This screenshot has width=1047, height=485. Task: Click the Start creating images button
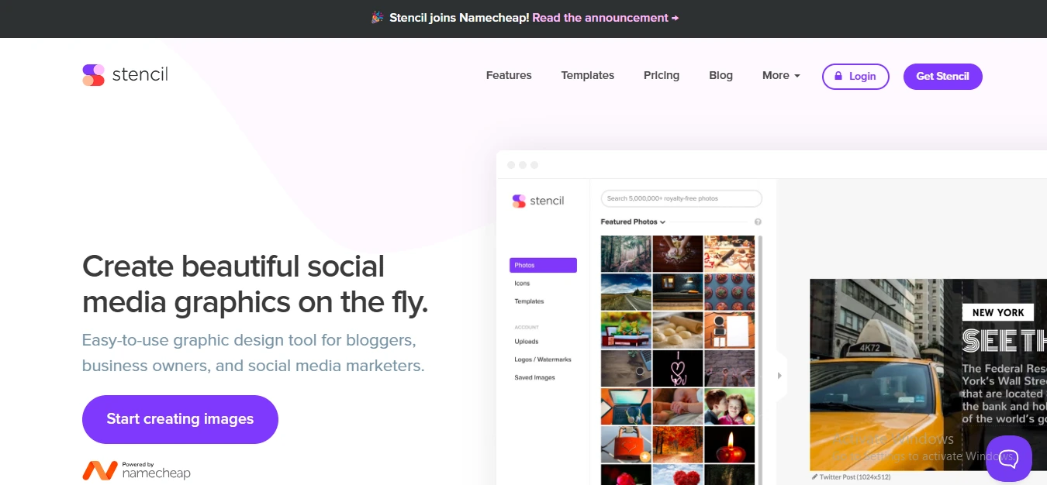click(x=180, y=419)
